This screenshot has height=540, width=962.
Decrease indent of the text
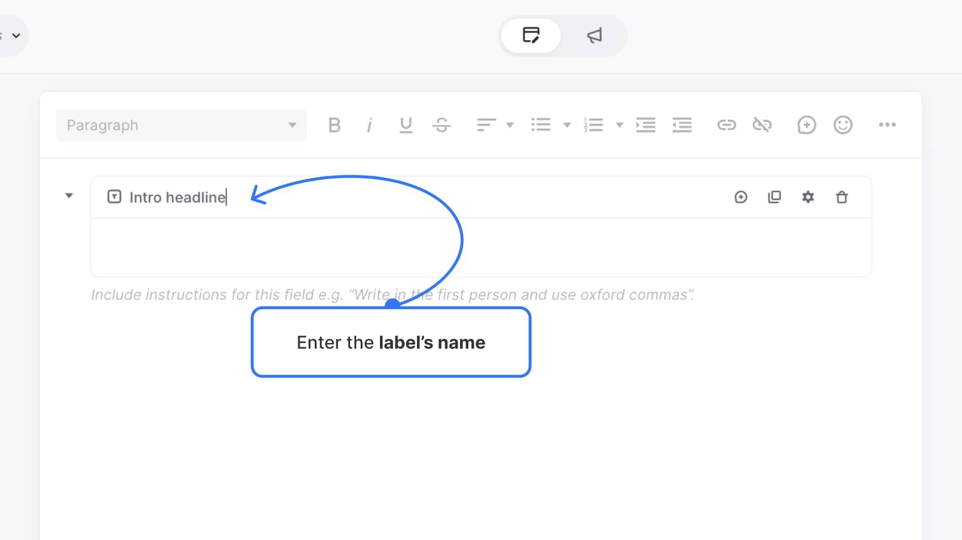(682, 125)
